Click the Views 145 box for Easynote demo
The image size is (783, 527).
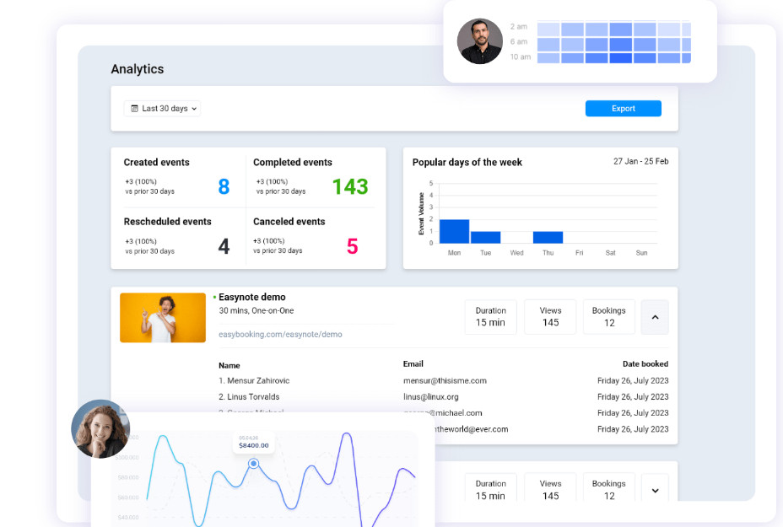pos(550,317)
